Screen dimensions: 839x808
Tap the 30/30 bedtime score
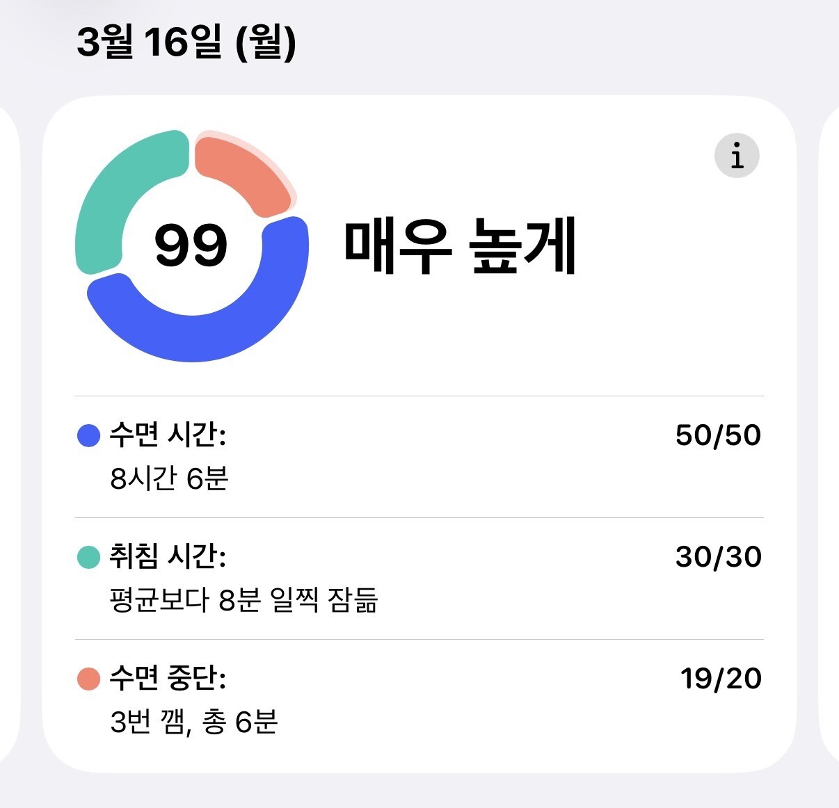click(x=718, y=557)
